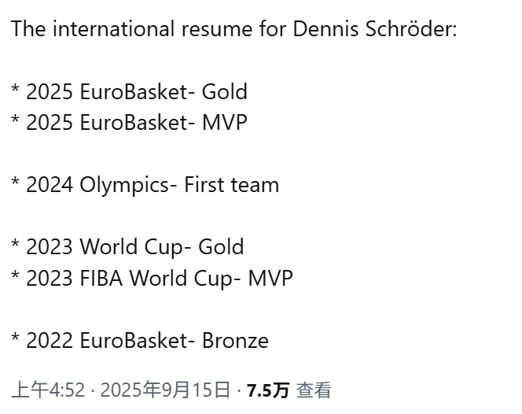Click the word 'Bronze' in the last line

(x=235, y=340)
